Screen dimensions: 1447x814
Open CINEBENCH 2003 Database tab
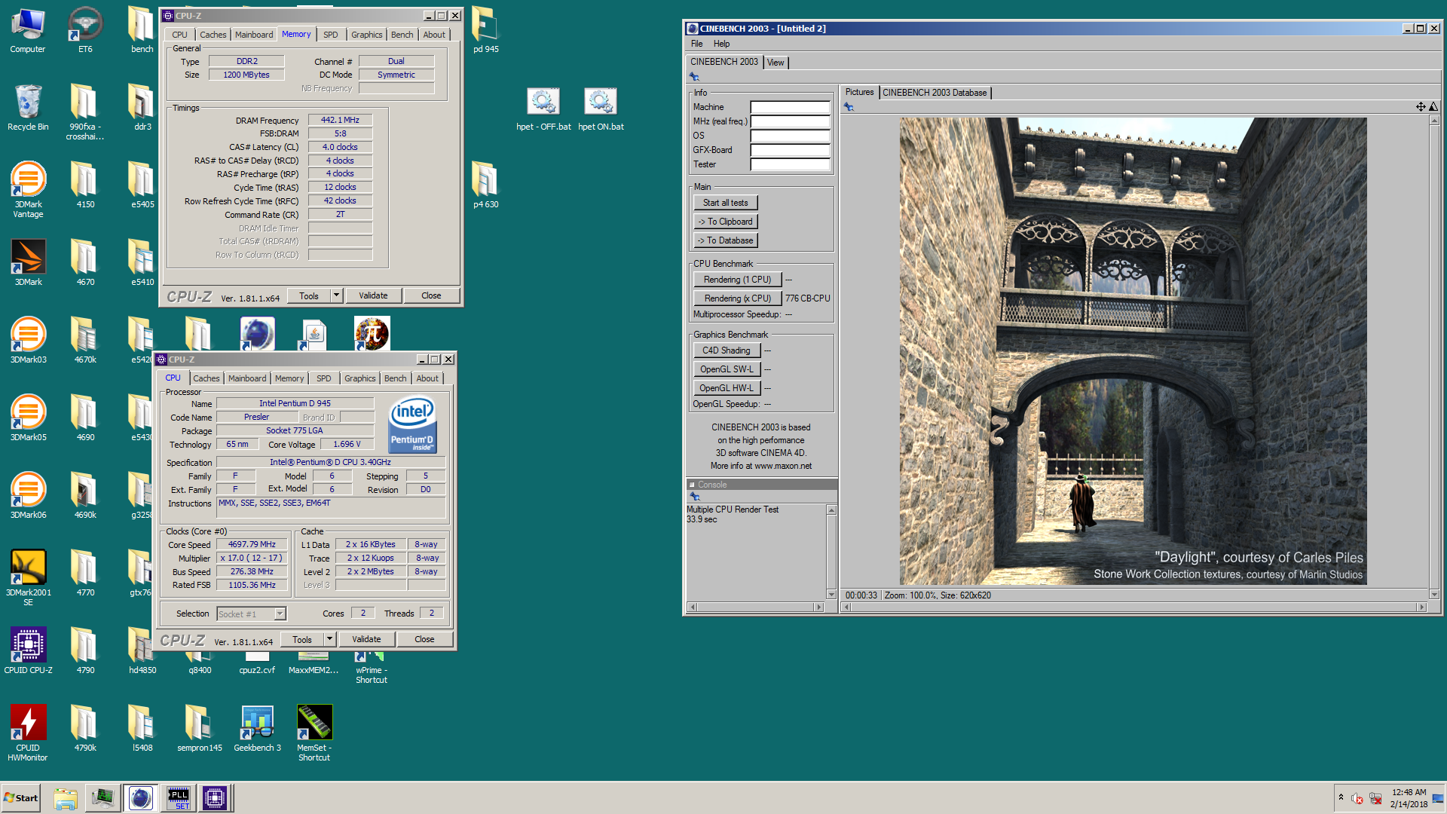pyautogui.click(x=935, y=93)
